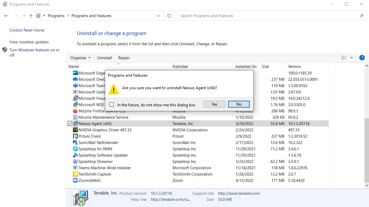Viewport: 369px width, 207px height.
Task: Click the Pritunl Client icon
Action: (x=75, y=136)
